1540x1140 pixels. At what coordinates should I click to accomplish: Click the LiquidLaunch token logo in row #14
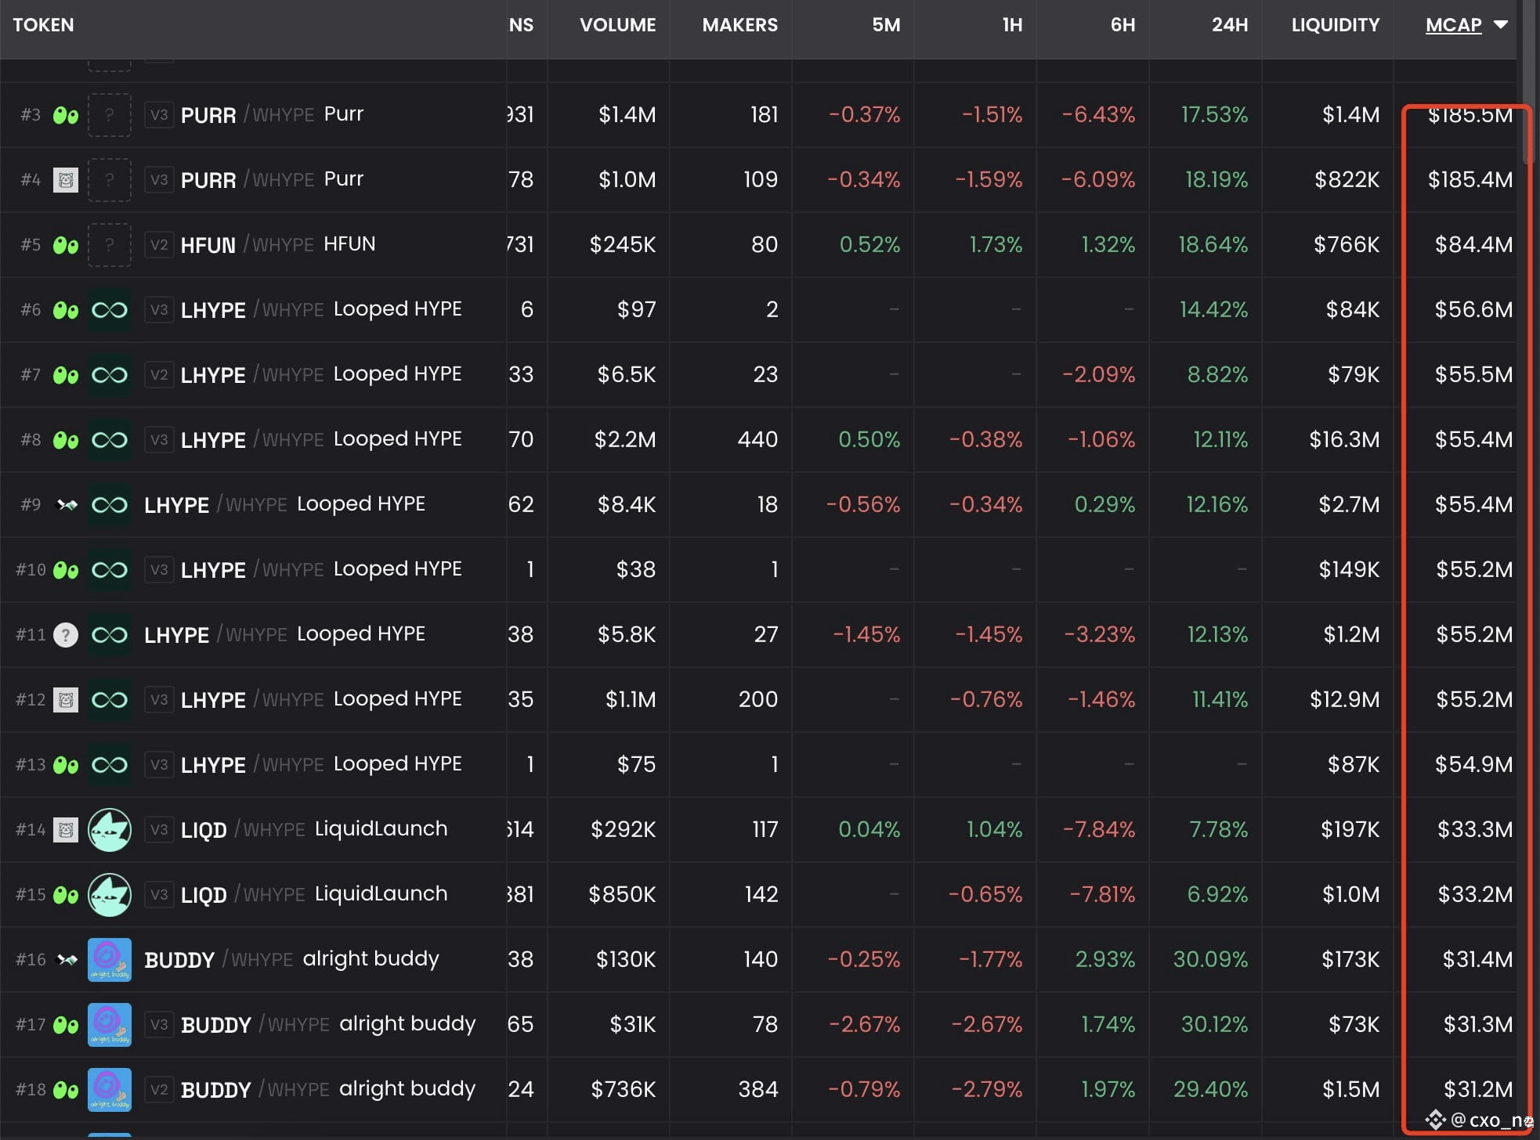tap(109, 830)
